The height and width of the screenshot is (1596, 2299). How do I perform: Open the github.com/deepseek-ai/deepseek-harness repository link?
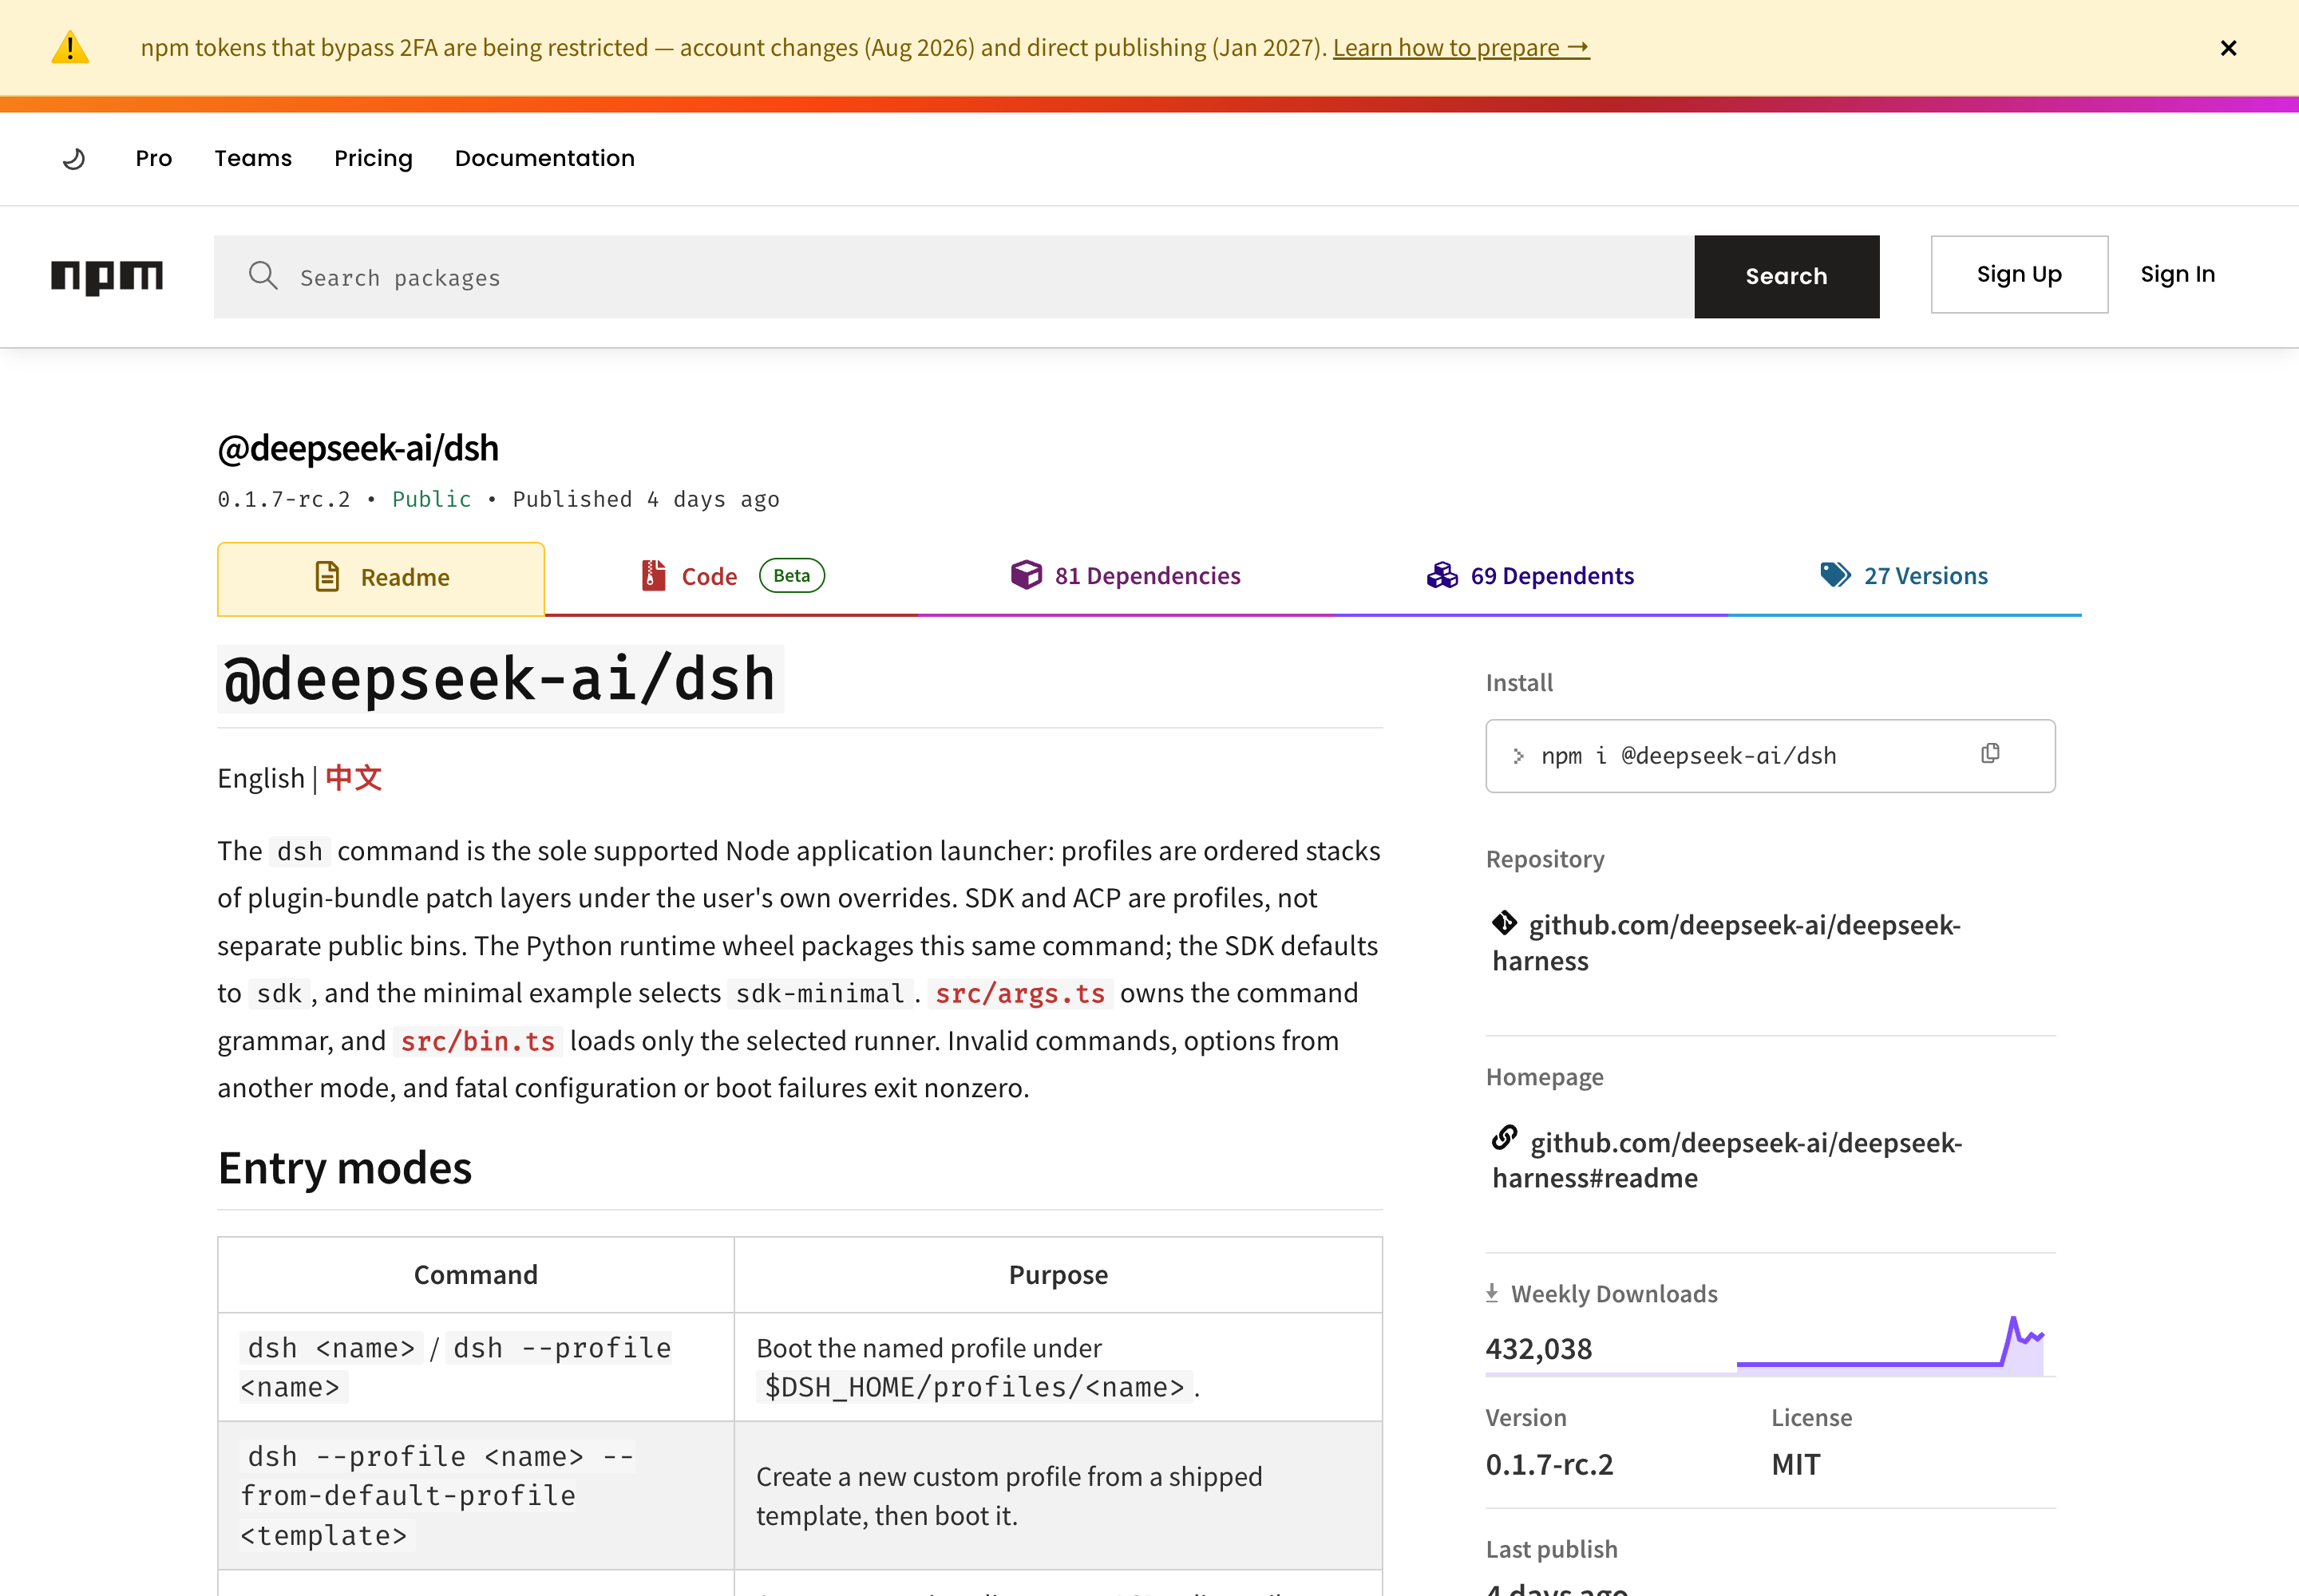point(1727,942)
